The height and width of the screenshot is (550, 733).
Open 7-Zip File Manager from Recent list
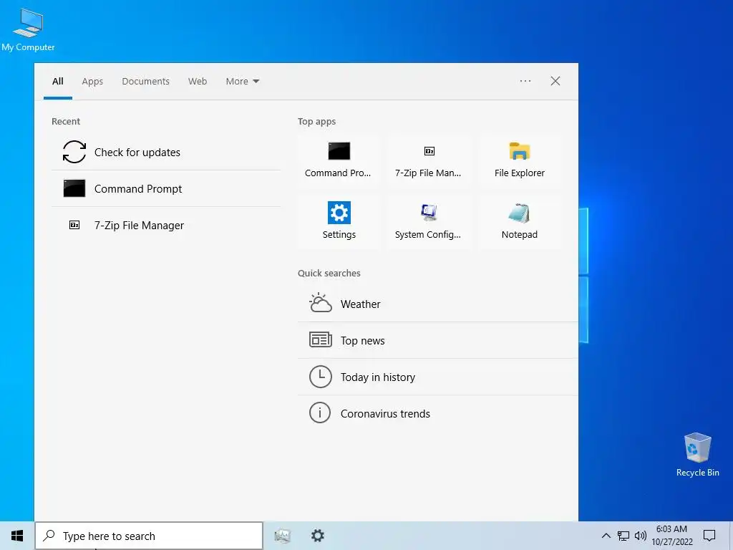click(166, 225)
